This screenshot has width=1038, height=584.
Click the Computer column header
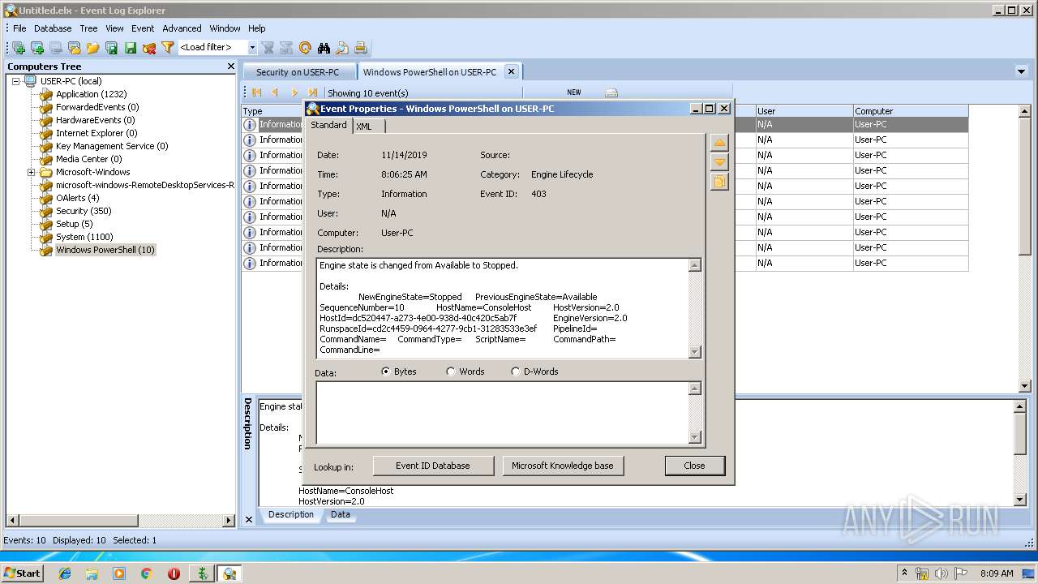[x=910, y=111]
